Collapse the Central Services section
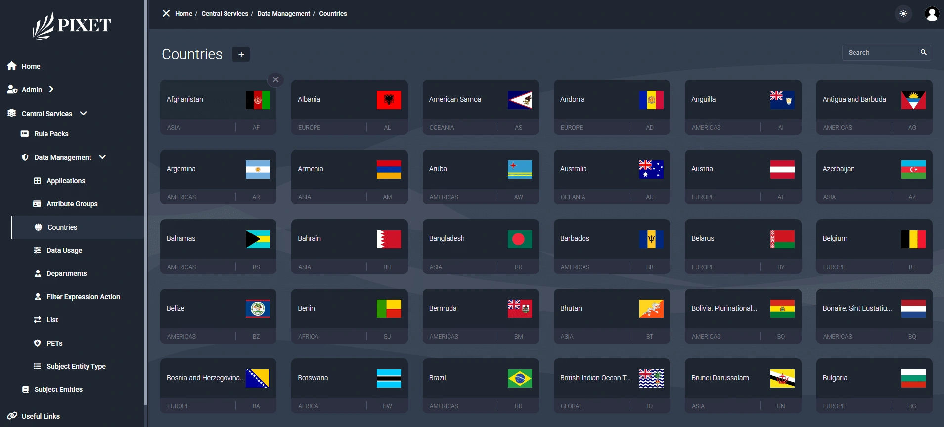 [x=84, y=113]
